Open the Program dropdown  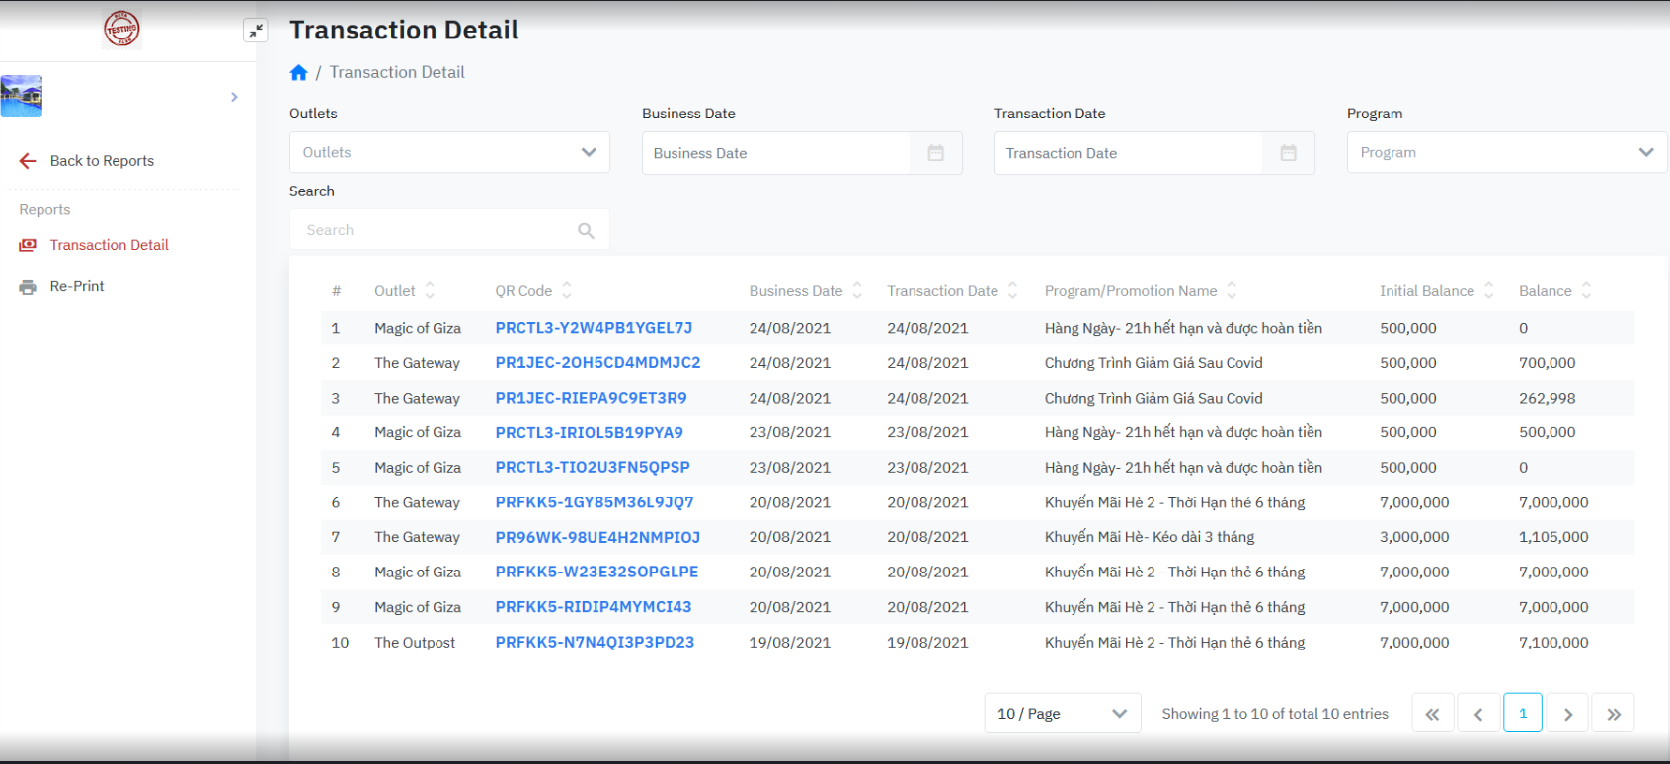point(1506,153)
